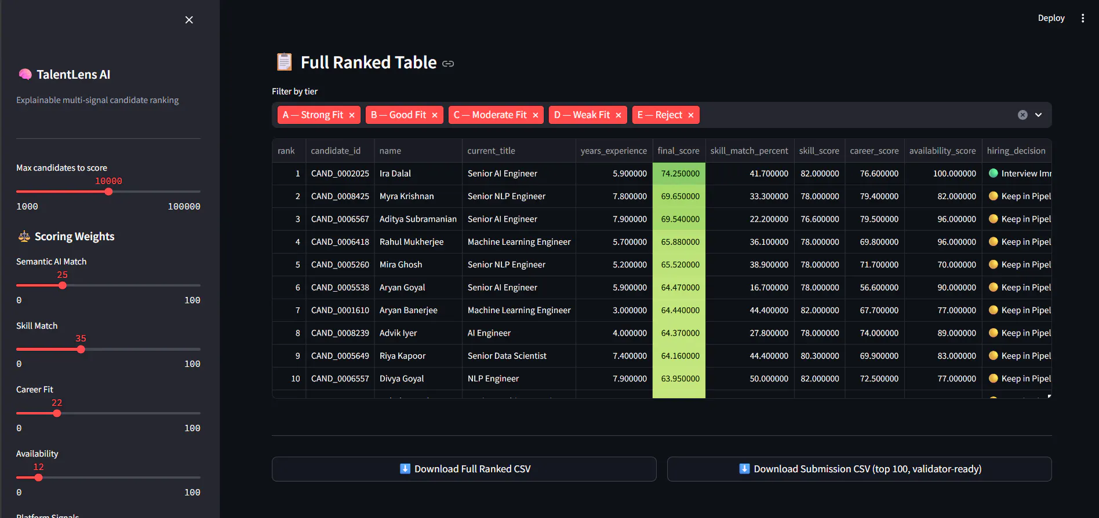Sort by the rank column header
Image resolution: width=1099 pixels, height=518 pixels.
pyautogui.click(x=289, y=150)
